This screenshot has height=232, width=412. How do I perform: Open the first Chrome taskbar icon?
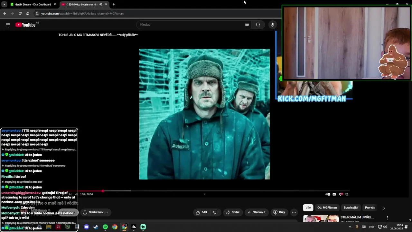pos(115,227)
